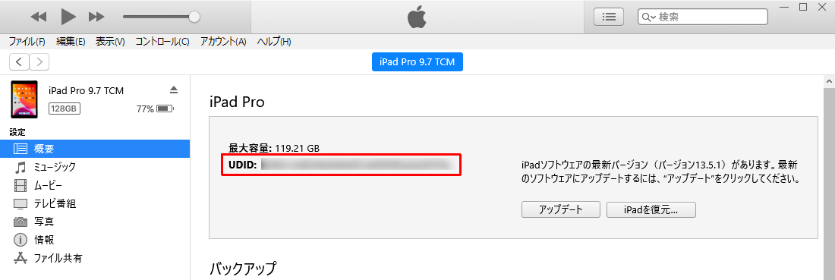
Task: Click in the 検索 search field
Action: pyautogui.click(x=702, y=17)
